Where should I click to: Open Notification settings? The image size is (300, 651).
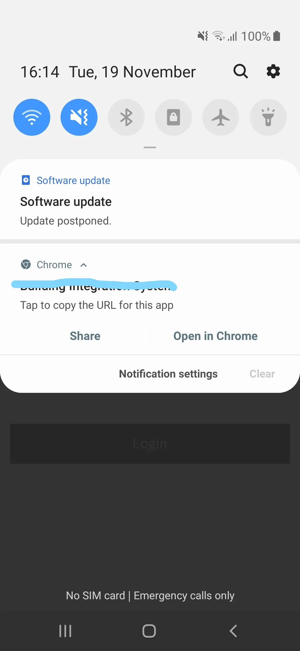coord(168,374)
